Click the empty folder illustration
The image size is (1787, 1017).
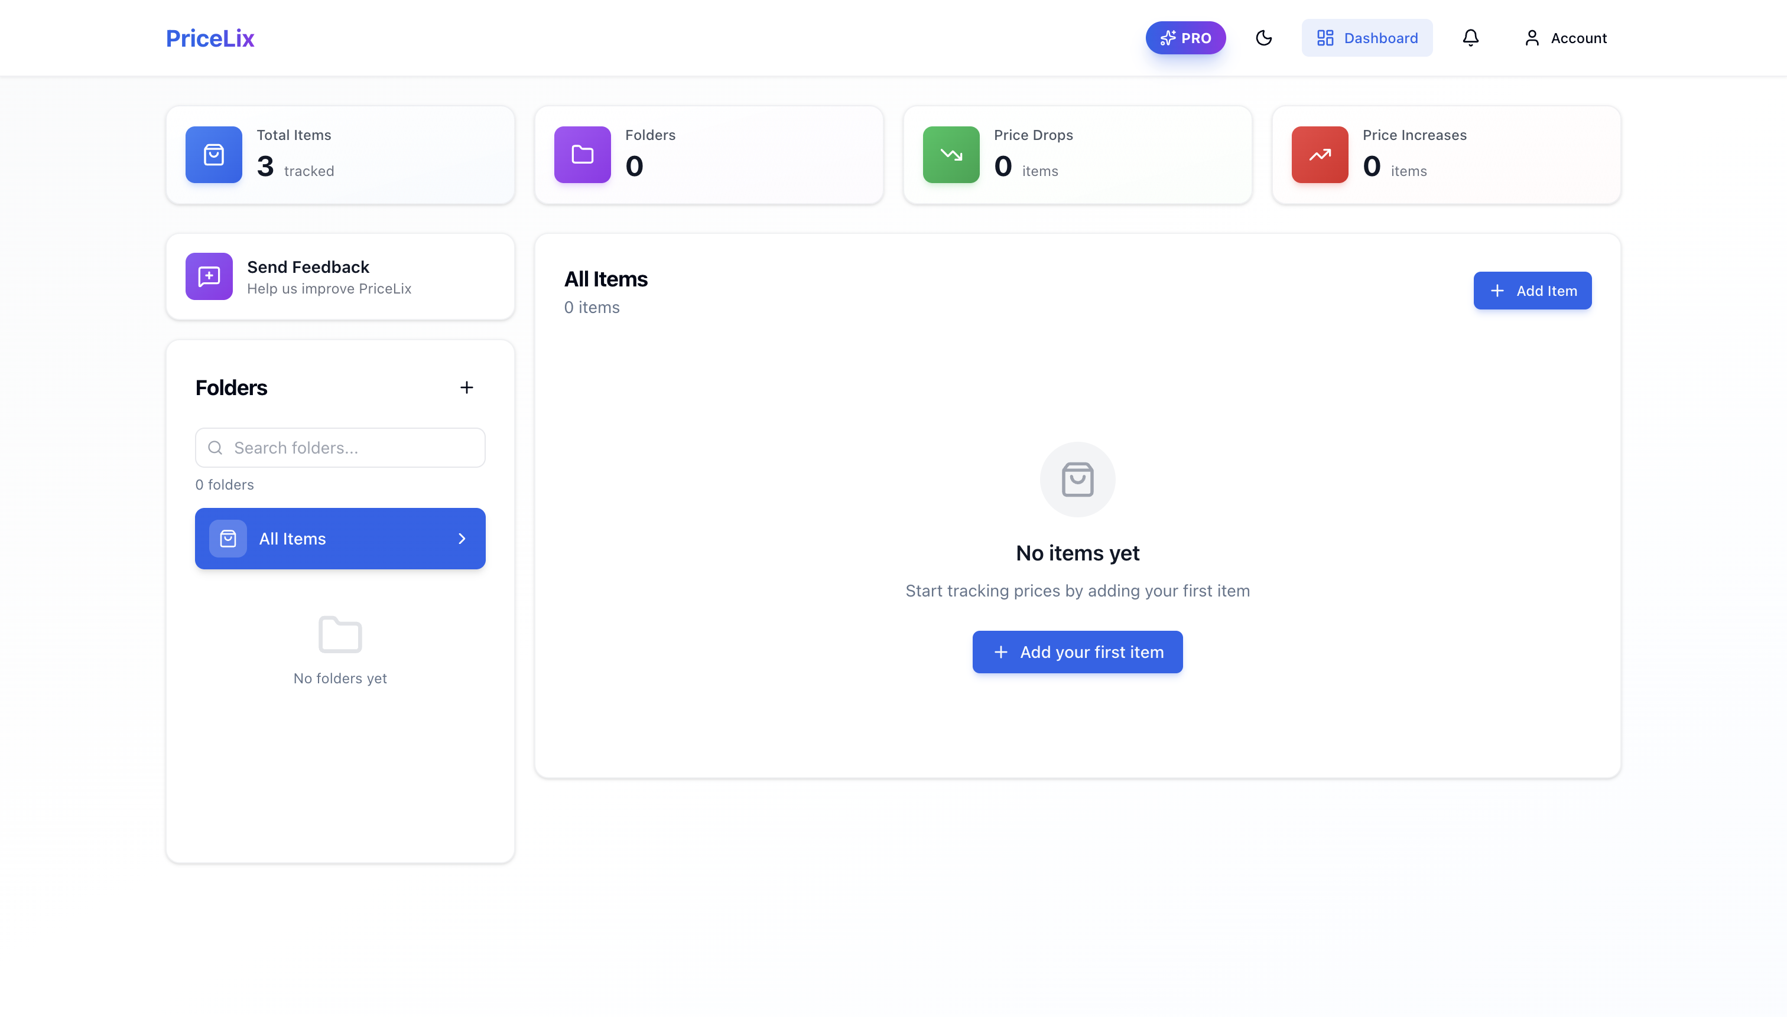(x=340, y=634)
